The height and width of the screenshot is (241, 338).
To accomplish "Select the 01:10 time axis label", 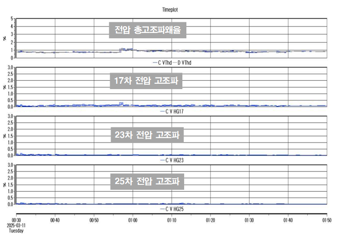I will (x=172, y=220).
